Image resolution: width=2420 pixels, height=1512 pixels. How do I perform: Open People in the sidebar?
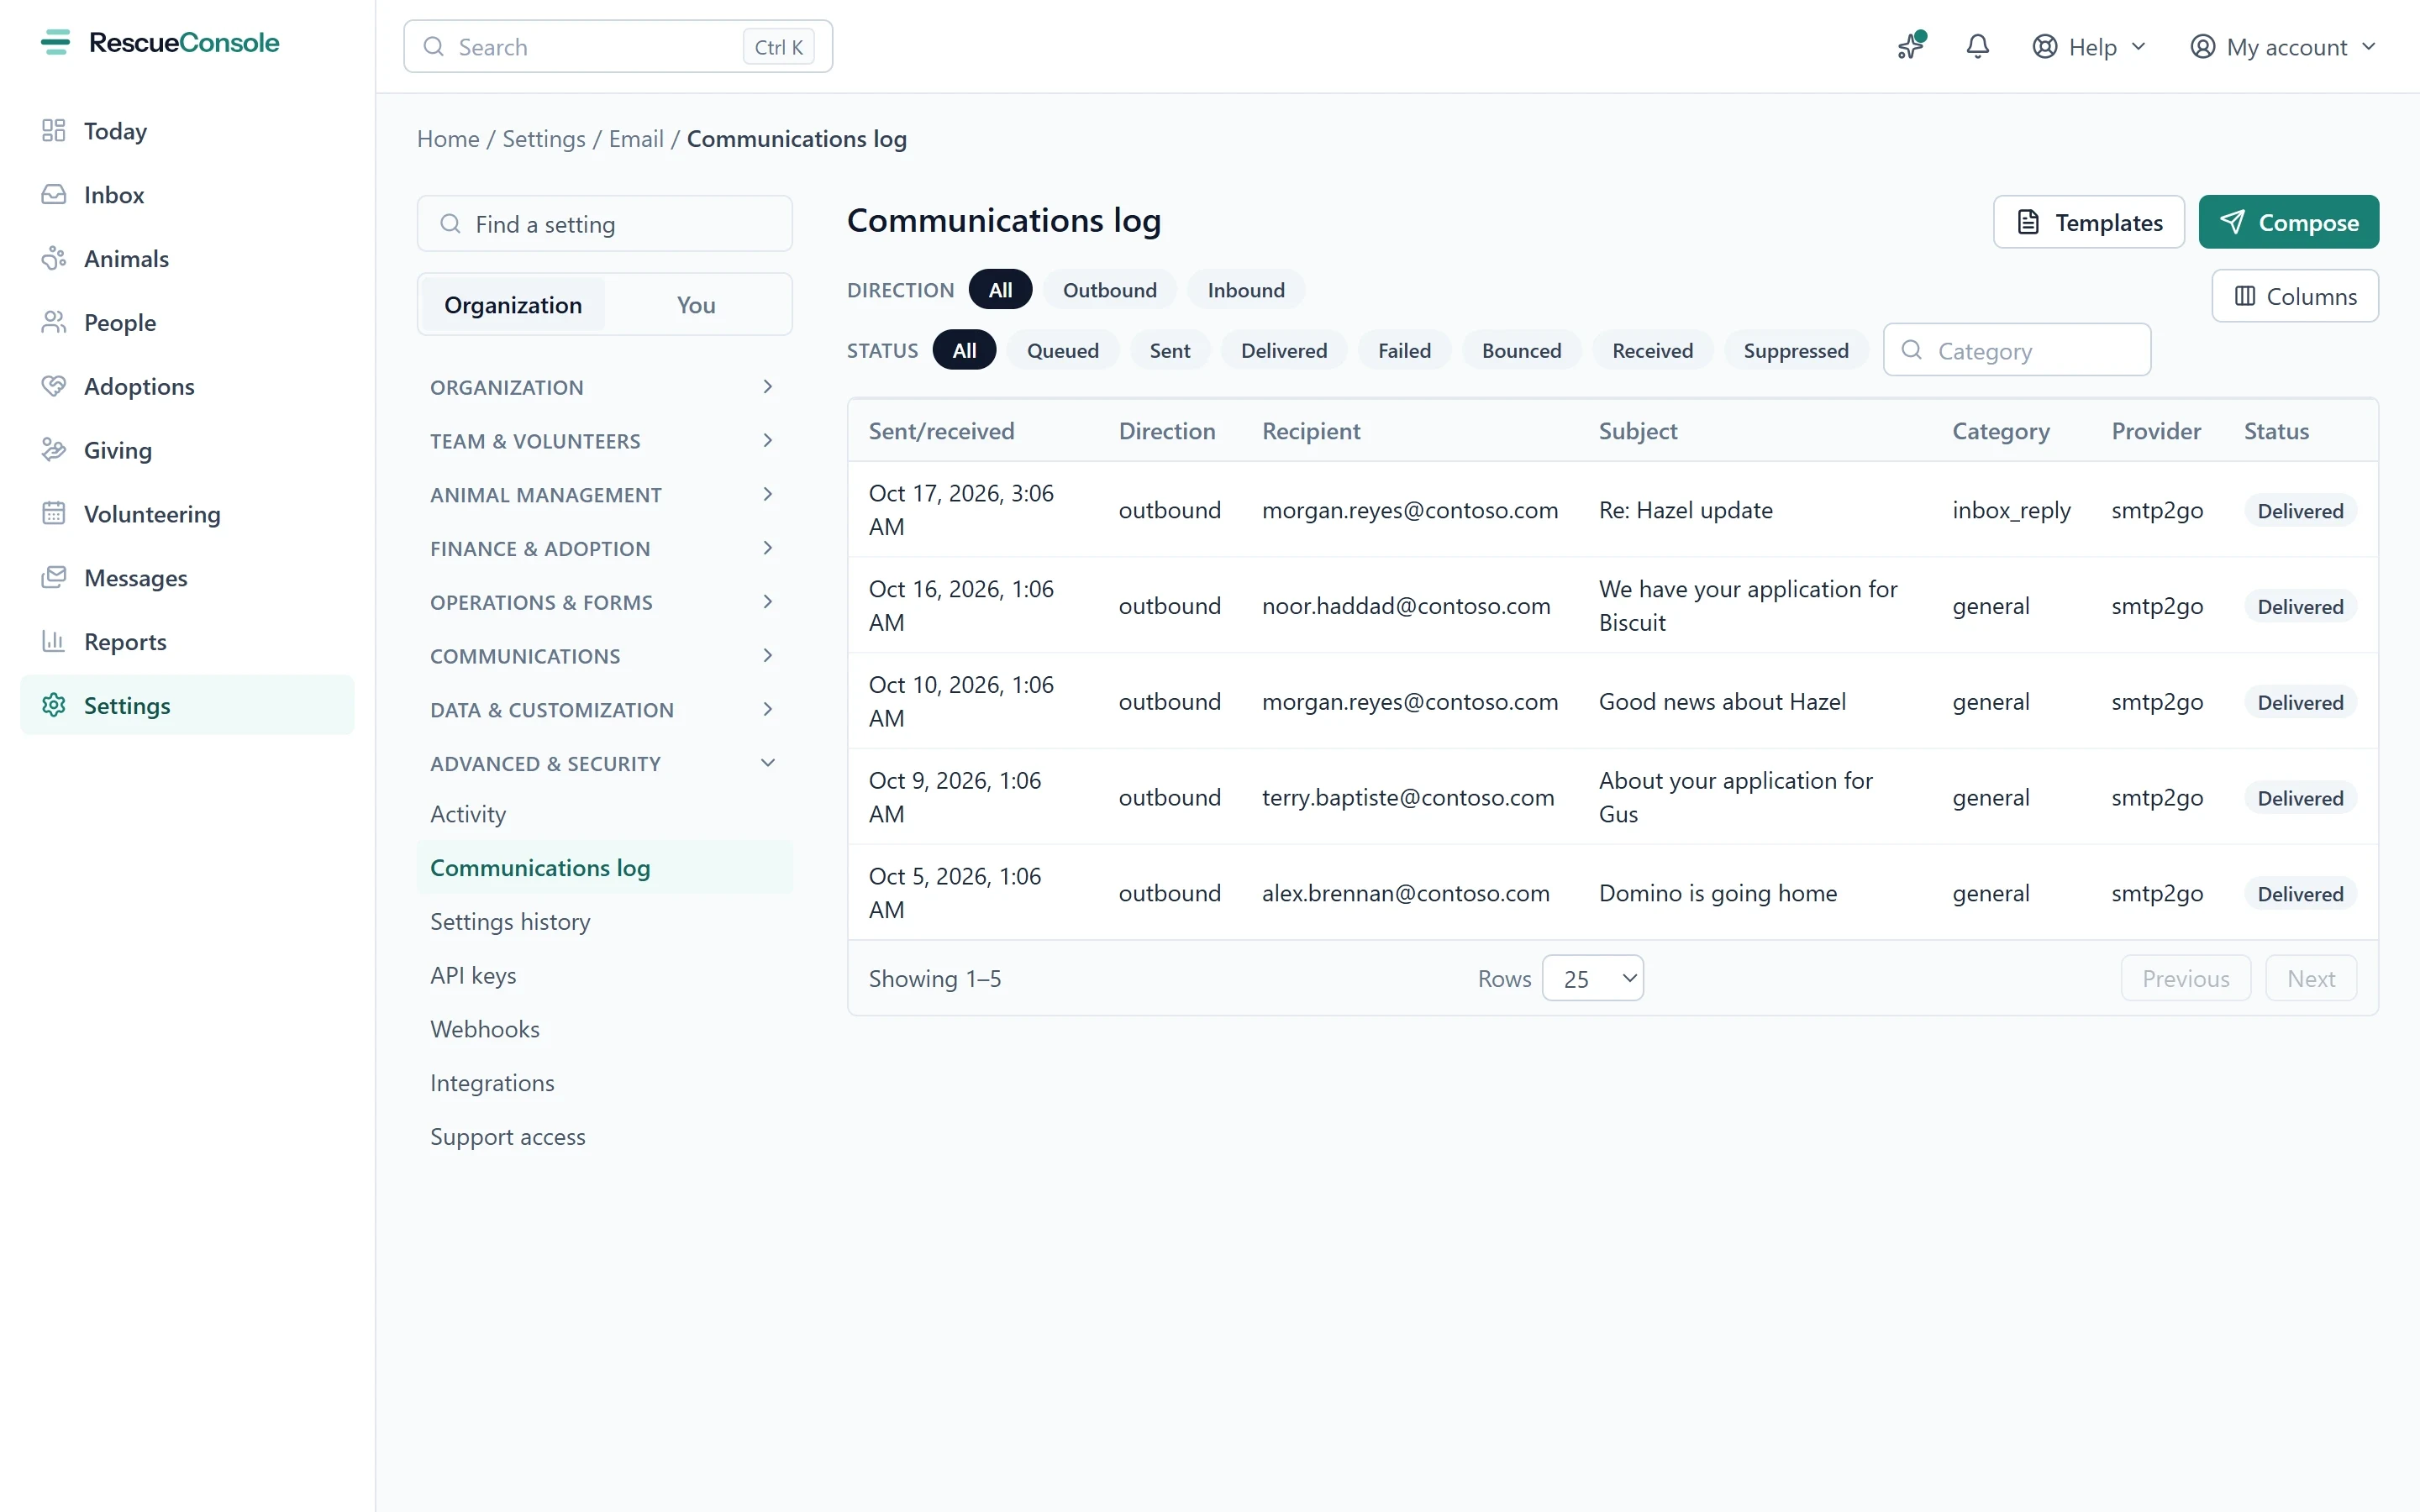point(187,323)
